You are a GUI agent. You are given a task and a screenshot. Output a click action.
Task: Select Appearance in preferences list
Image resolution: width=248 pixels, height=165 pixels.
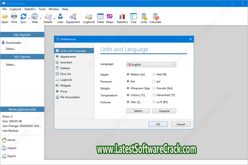tap(68, 56)
